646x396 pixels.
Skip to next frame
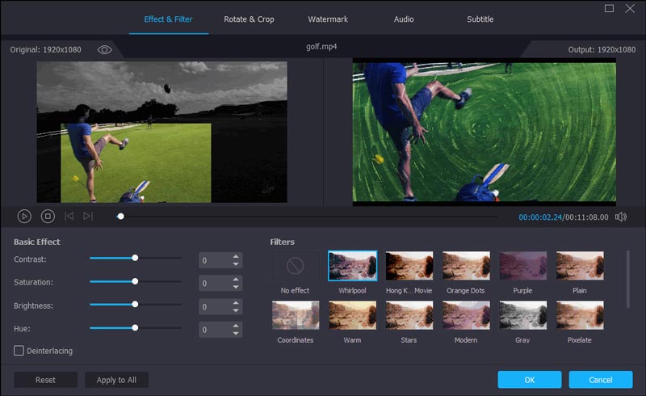pyautogui.click(x=88, y=216)
